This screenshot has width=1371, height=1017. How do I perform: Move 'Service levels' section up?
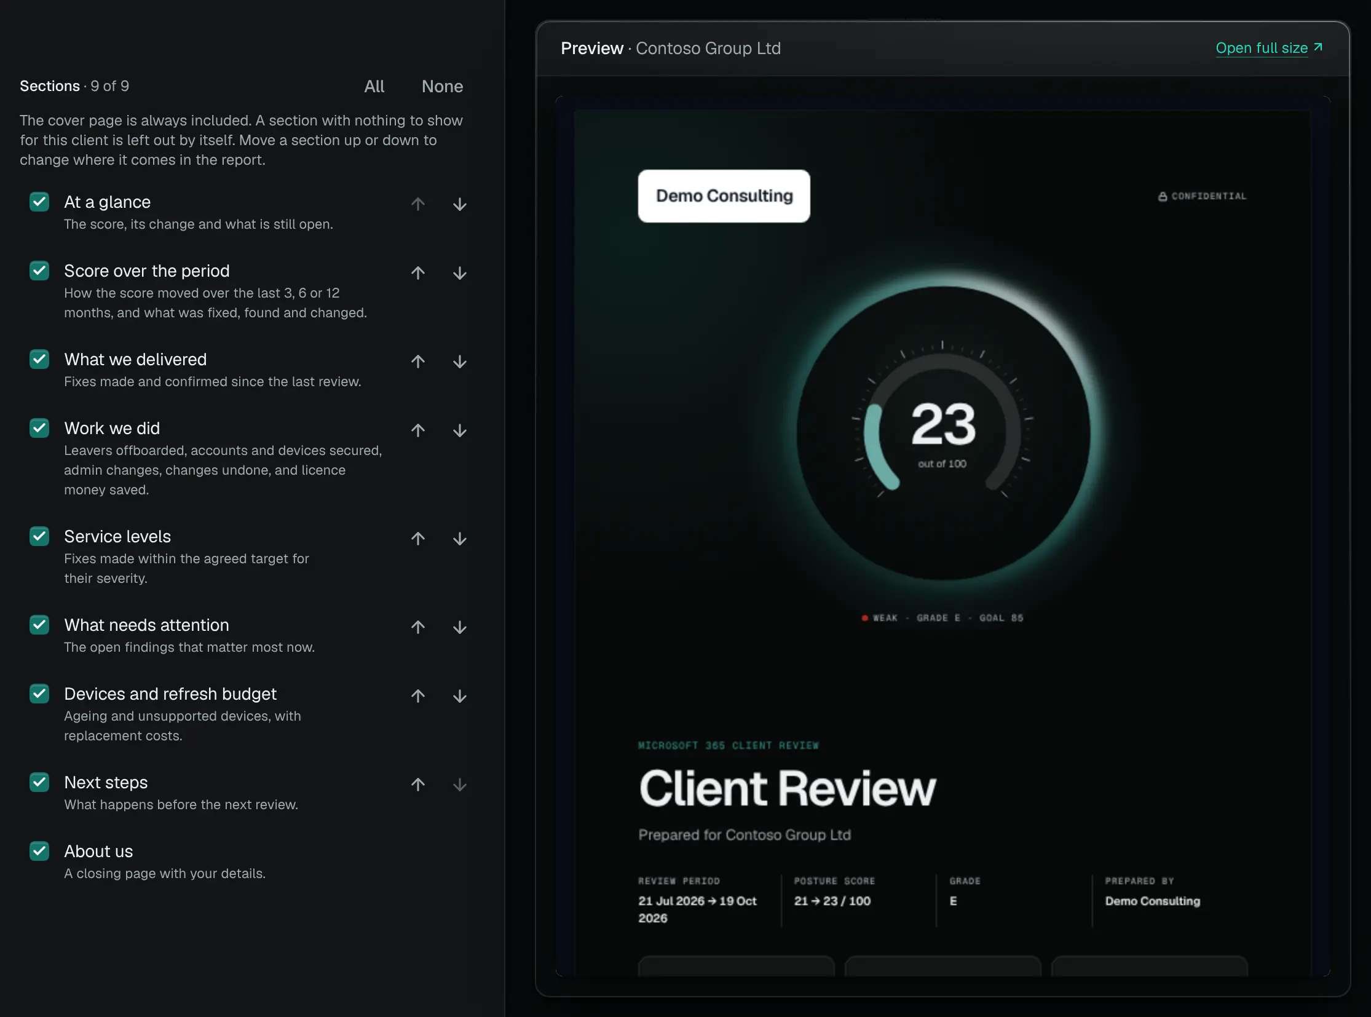click(418, 539)
